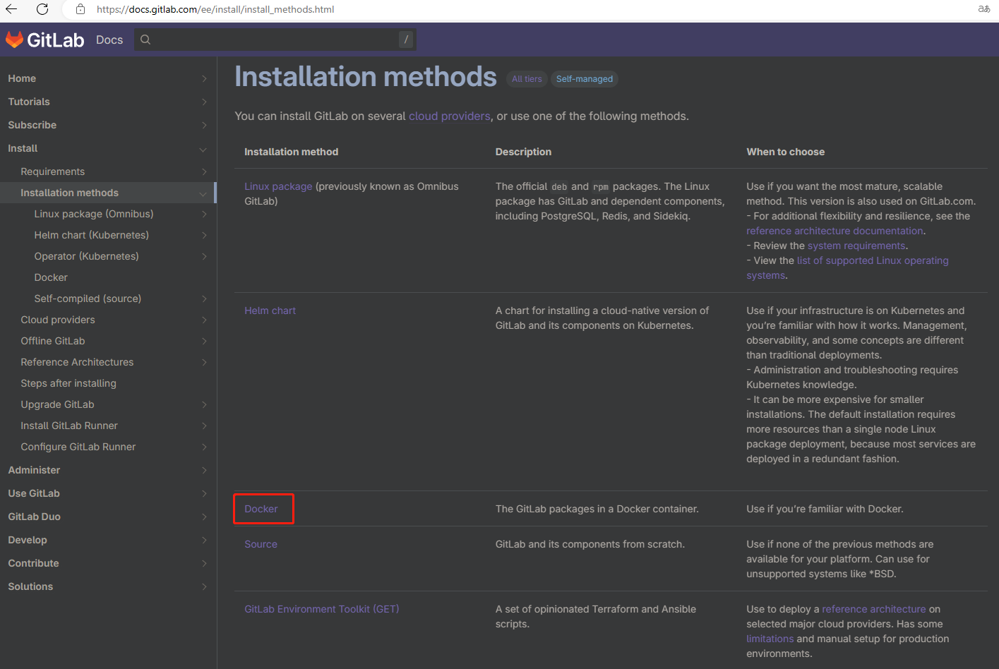Select Docker sidebar item

coord(51,277)
